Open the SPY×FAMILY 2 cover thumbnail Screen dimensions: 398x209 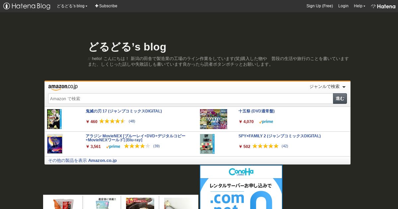[x=207, y=144]
